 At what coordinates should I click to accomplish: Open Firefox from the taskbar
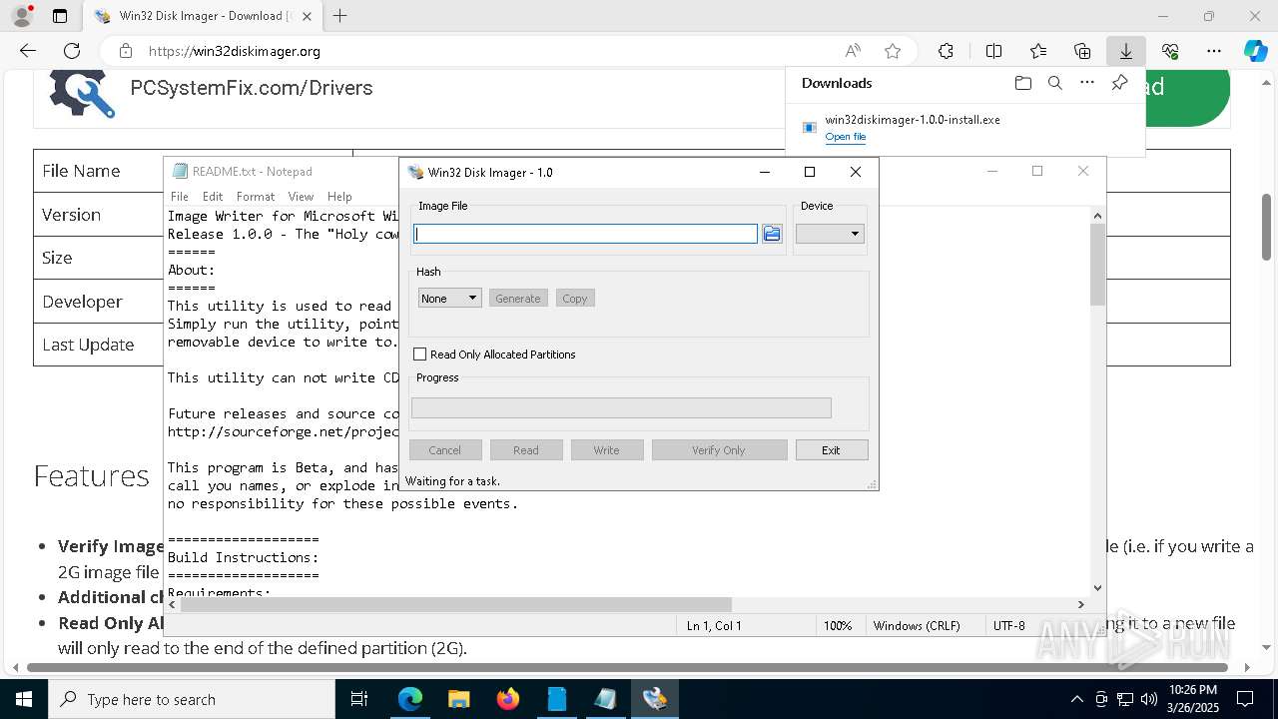(x=507, y=699)
